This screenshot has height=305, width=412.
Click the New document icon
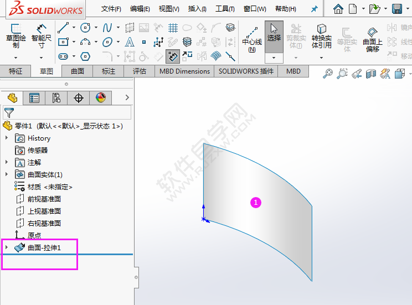[353, 9]
